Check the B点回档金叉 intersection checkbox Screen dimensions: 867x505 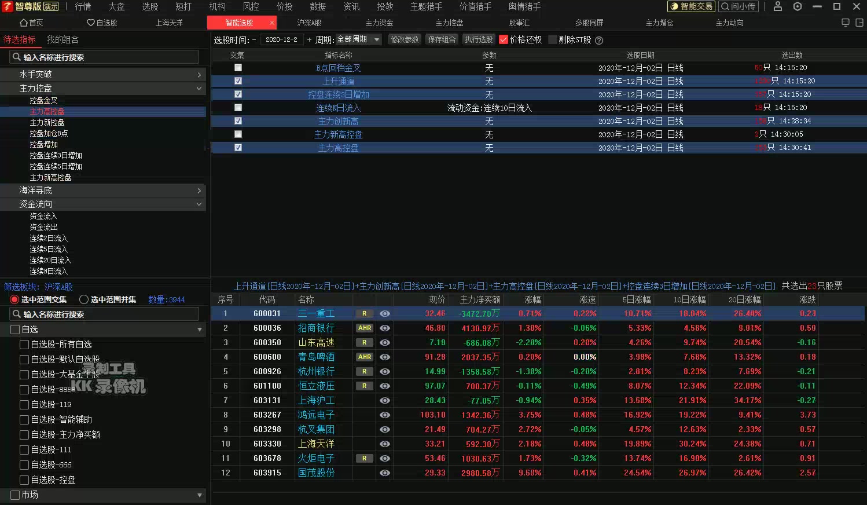click(238, 68)
